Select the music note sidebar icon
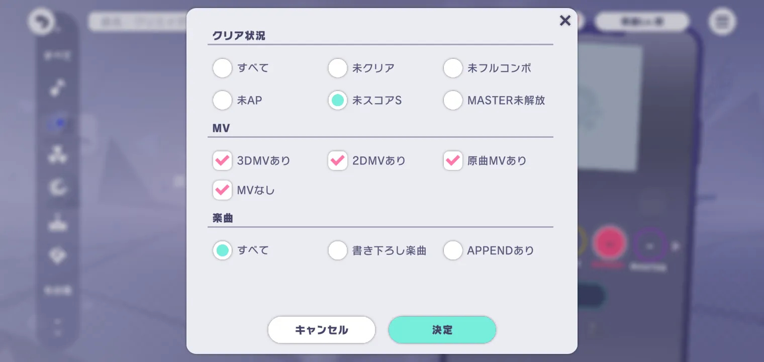 point(58,88)
